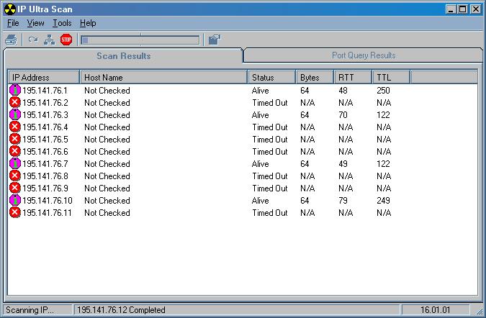Click alive icon for 195.141.76.1
Image resolution: width=486 pixels, height=318 pixels.
(x=15, y=90)
